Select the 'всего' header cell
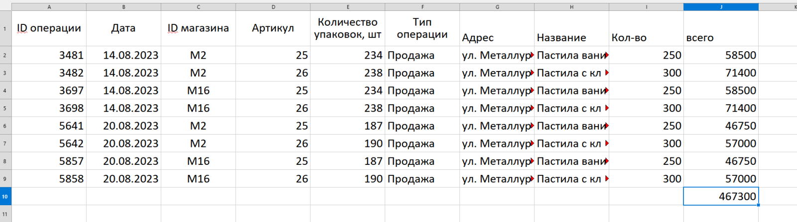Viewport: 797px width, 222px height. point(721,28)
